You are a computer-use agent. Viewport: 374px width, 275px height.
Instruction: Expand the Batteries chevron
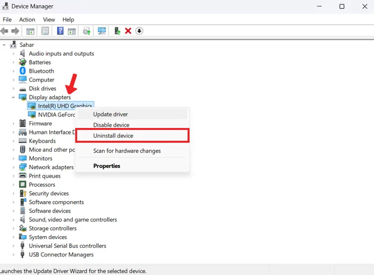pyautogui.click(x=14, y=63)
